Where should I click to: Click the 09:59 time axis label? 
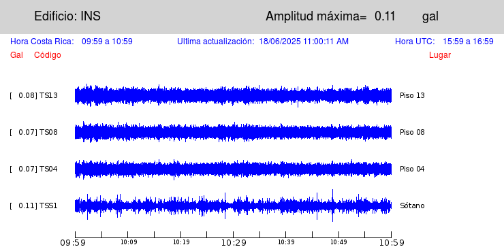[x=73, y=242]
